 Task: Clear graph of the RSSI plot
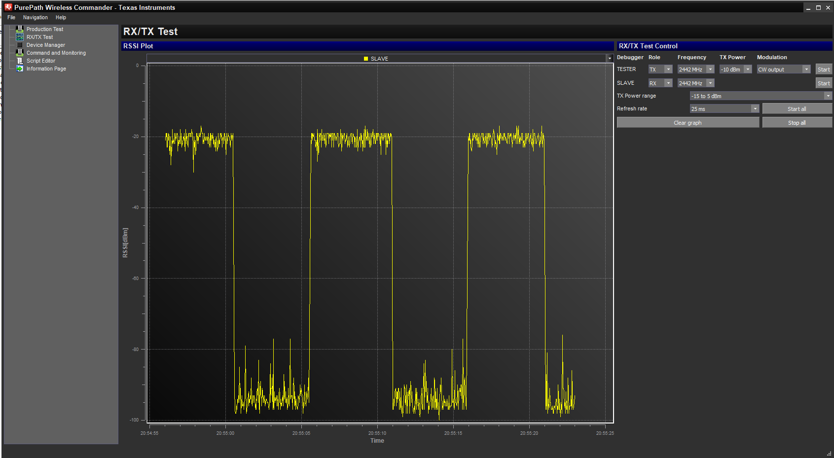[688, 123]
